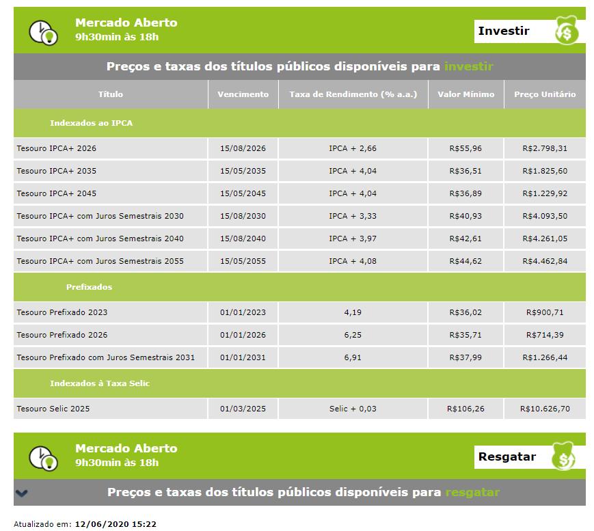
Task: Click Tesouro Prefixado 2026 title
Action: (62, 335)
